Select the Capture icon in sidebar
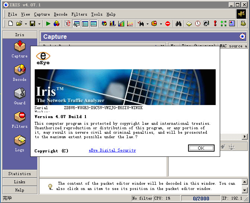The width and height of the screenshot is (250, 203). click(20, 49)
